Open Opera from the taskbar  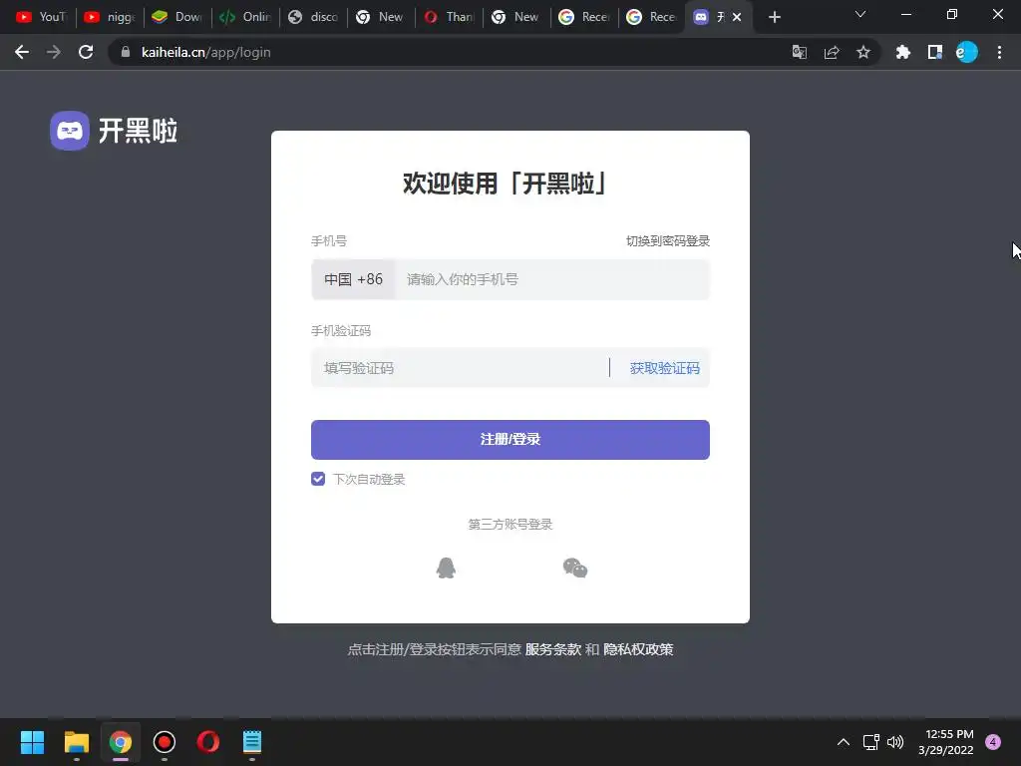pos(208,742)
